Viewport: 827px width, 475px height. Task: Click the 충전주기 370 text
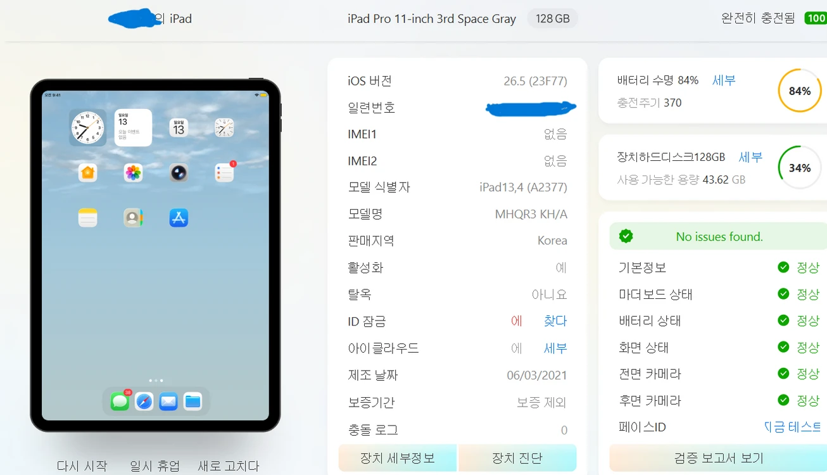(x=649, y=103)
